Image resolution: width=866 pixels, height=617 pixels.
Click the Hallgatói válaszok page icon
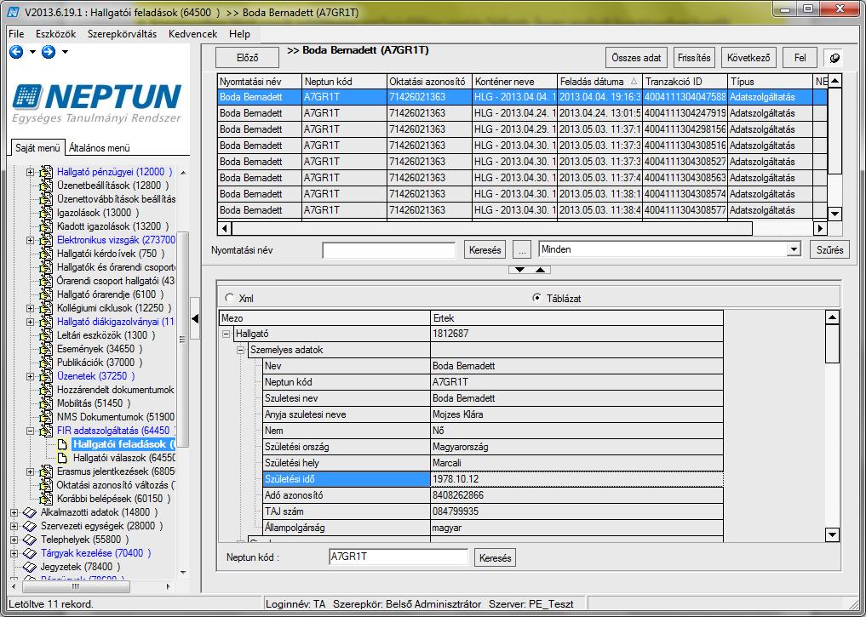point(63,458)
